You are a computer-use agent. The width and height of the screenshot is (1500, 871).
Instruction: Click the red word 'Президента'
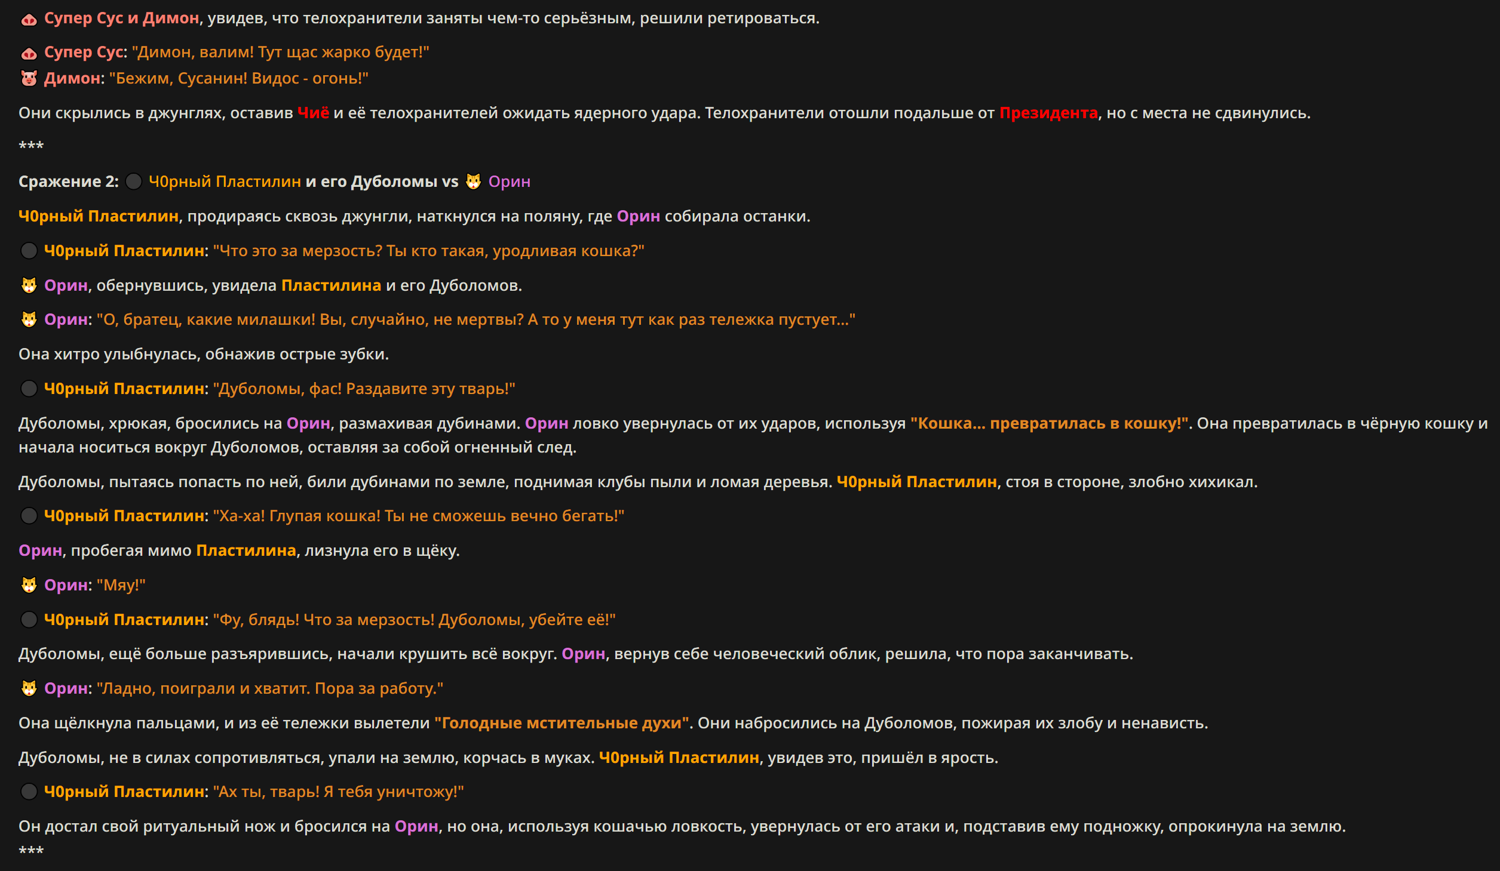pyautogui.click(x=1048, y=113)
